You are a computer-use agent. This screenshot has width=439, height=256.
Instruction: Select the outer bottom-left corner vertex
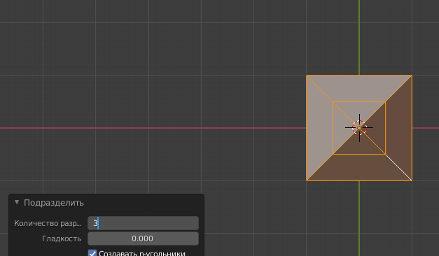[307, 180]
